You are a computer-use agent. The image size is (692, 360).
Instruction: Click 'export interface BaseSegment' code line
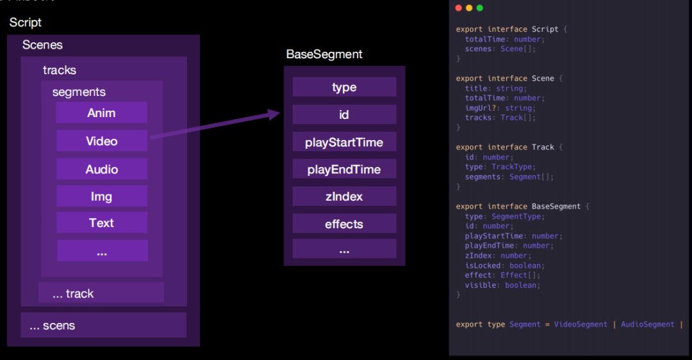(x=523, y=207)
